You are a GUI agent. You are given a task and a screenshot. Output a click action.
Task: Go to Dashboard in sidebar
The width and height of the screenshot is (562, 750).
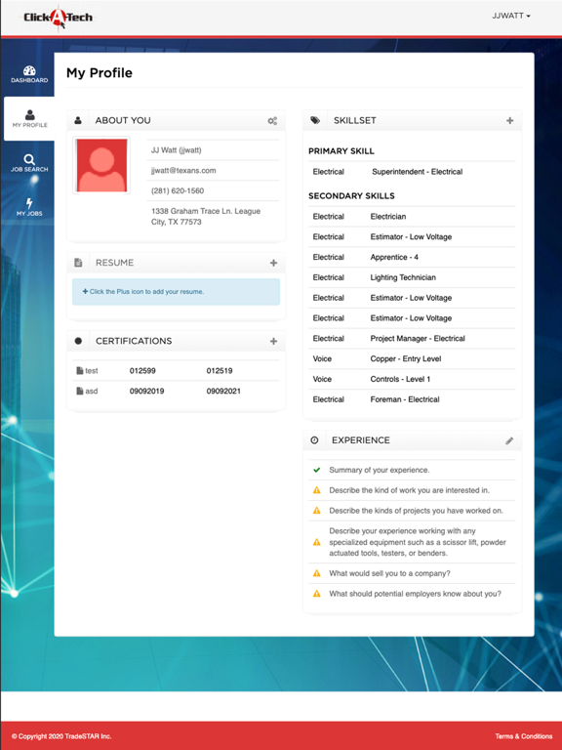click(x=29, y=74)
